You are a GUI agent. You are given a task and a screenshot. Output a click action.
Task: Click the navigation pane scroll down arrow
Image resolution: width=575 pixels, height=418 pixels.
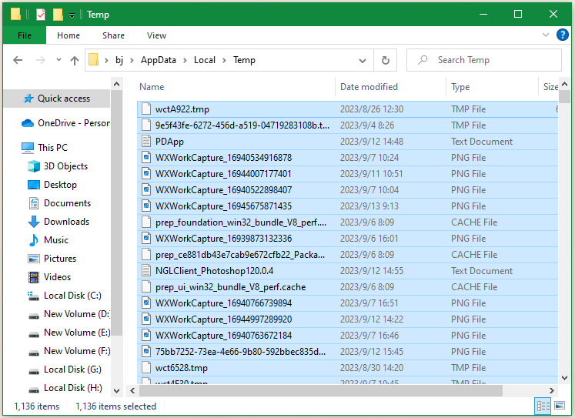click(x=116, y=391)
